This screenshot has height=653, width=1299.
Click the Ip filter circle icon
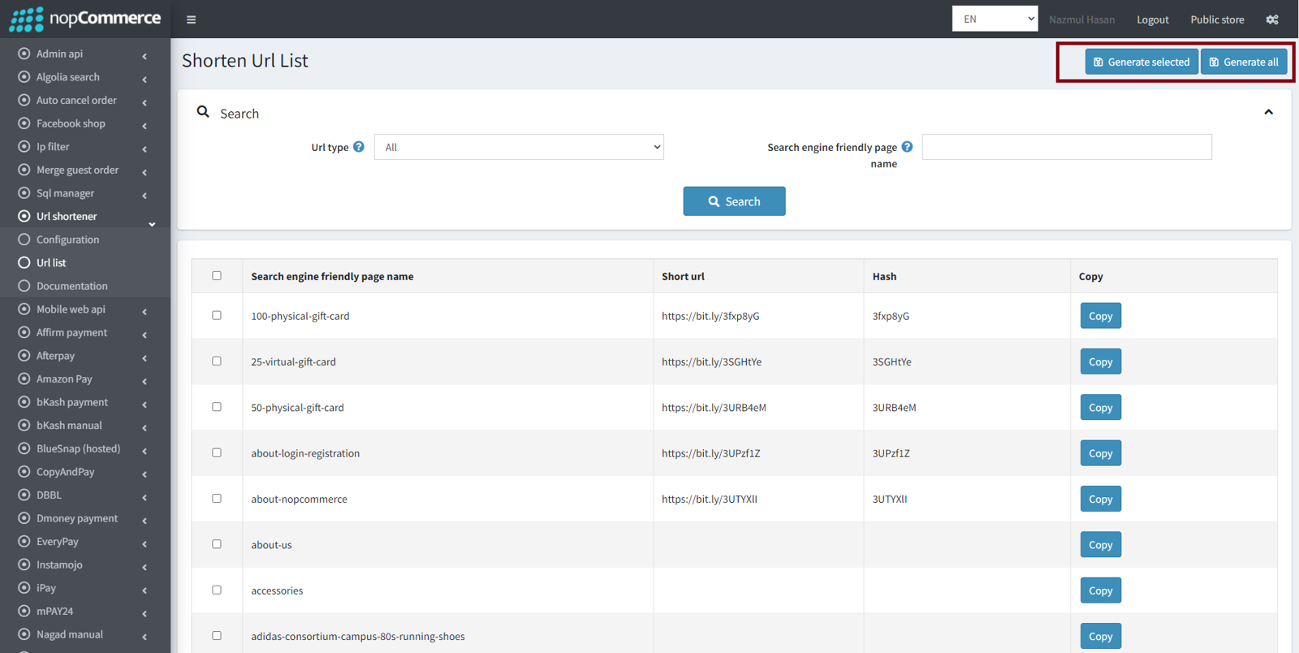[24, 147]
